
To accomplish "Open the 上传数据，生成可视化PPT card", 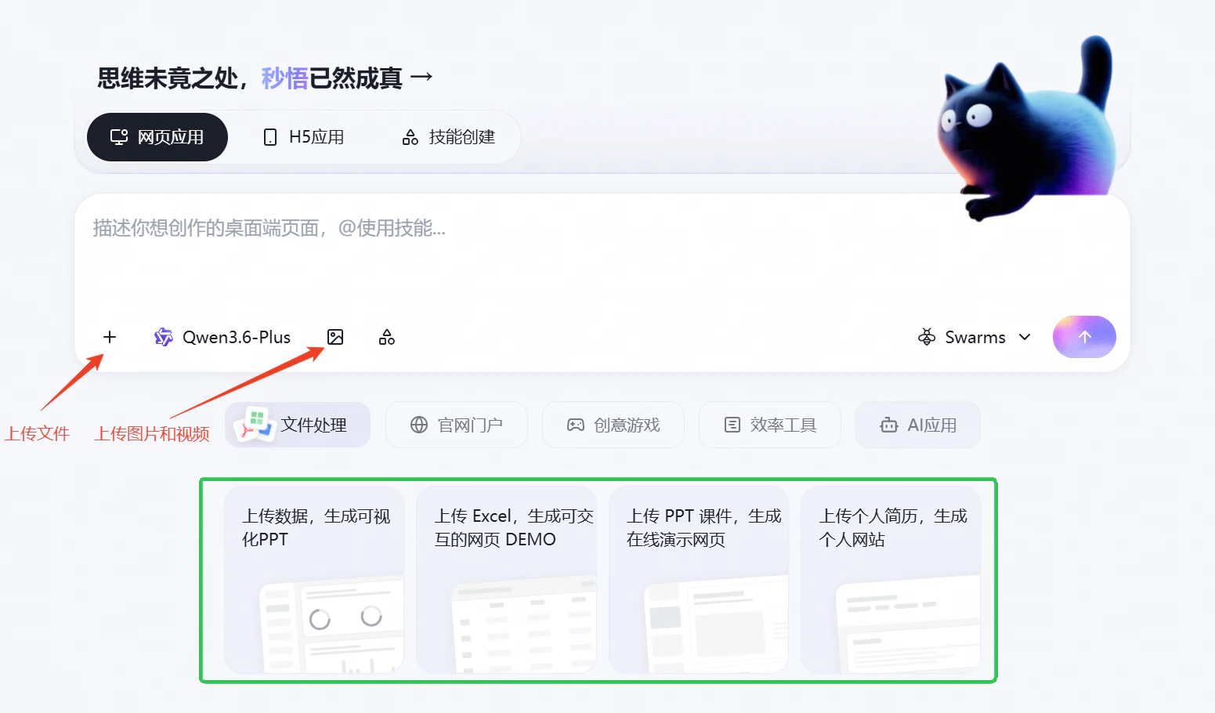I will coord(314,580).
